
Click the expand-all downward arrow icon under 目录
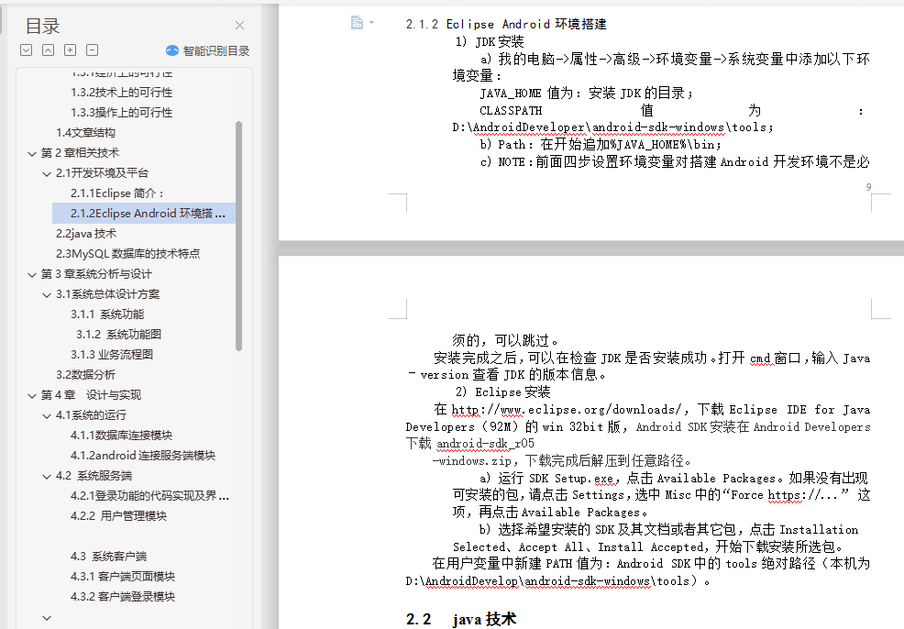point(26,50)
